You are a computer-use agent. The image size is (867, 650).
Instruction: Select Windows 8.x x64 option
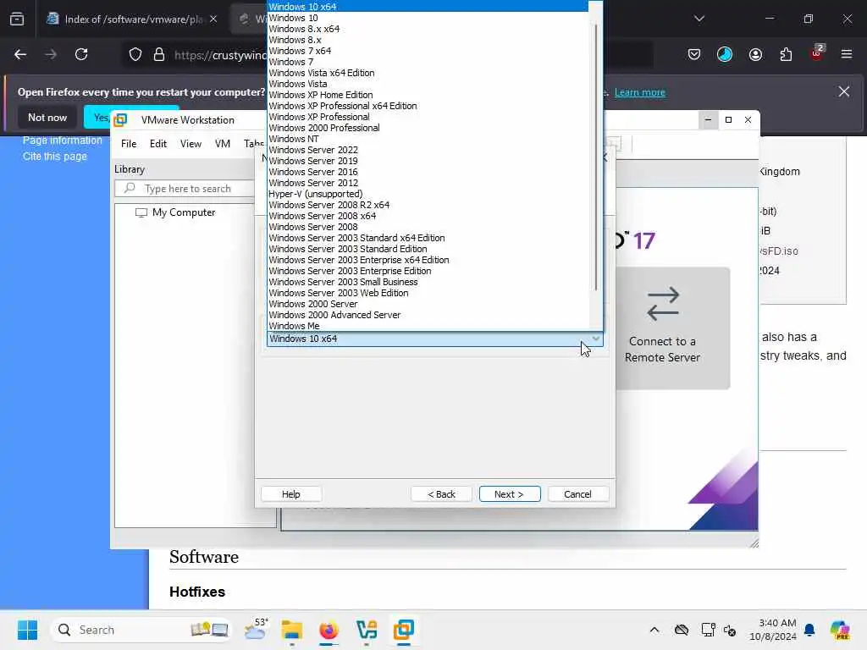point(428,29)
